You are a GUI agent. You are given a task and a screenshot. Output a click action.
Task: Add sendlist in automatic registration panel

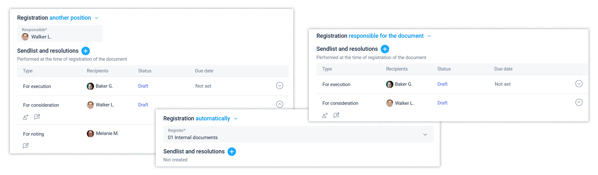pos(232,151)
